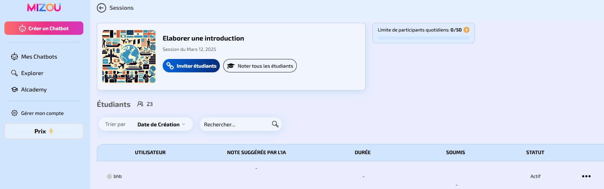Click the Créer un Chatbot button

pyautogui.click(x=44, y=28)
